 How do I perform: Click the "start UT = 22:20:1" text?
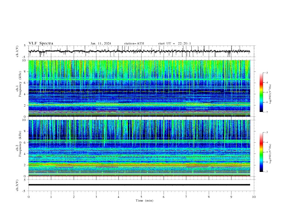(174, 43)
